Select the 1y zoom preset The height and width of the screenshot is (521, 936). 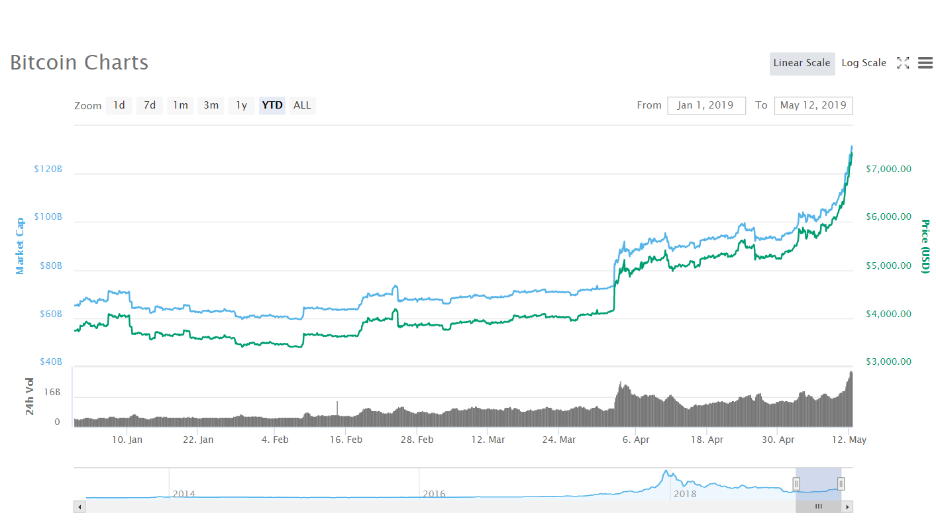coord(241,105)
